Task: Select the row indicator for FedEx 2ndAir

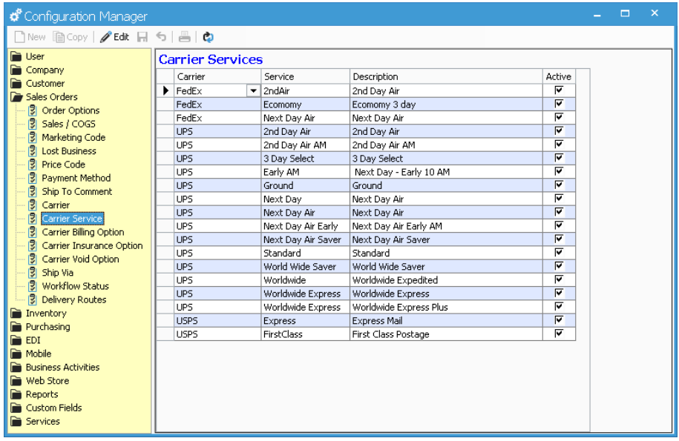Action: tap(165, 90)
